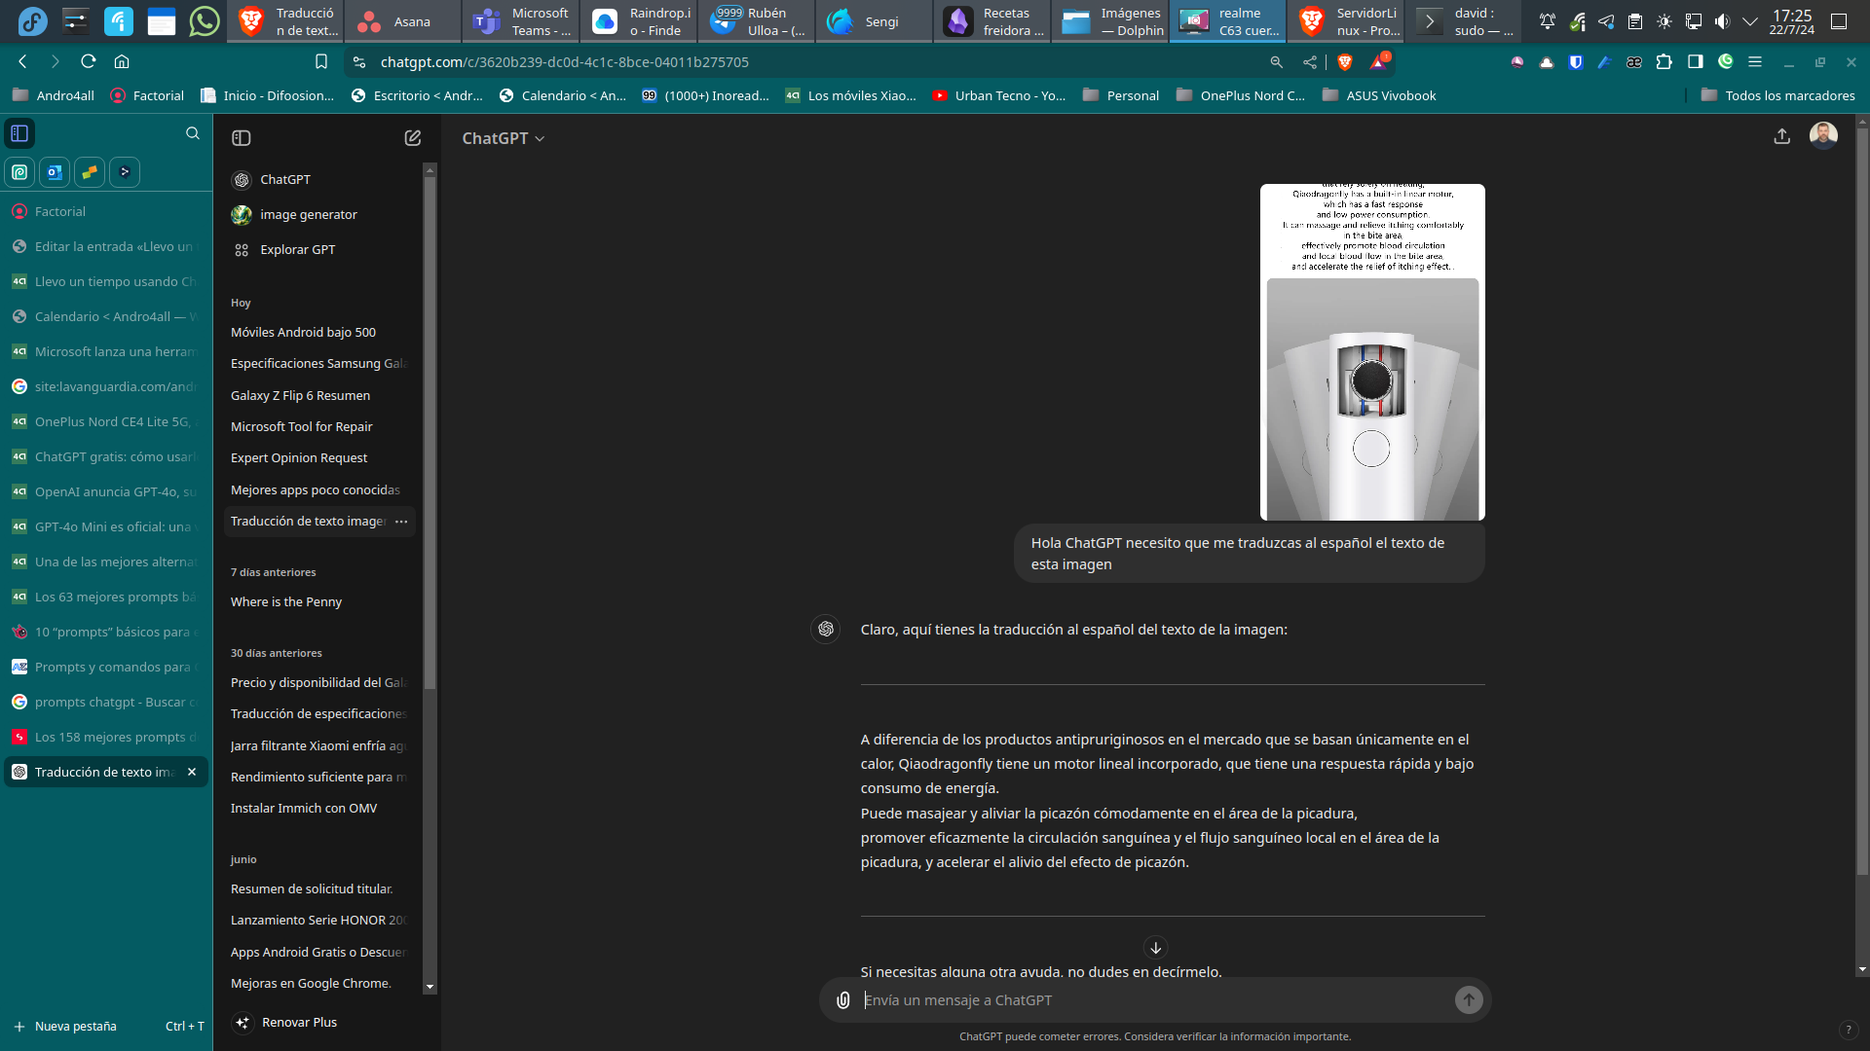The image size is (1870, 1051).
Task: Toggle the vertical tabs panel icon
Action: click(19, 133)
